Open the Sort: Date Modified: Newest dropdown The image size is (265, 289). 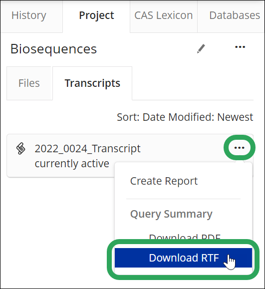pyautogui.click(x=185, y=117)
